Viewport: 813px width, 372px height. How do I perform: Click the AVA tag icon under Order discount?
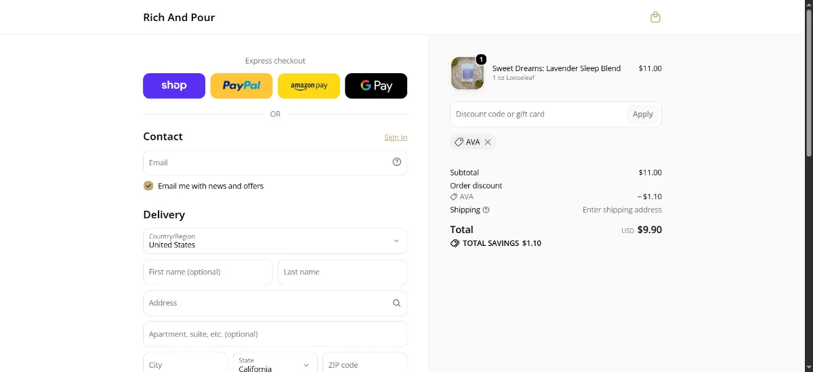(454, 197)
